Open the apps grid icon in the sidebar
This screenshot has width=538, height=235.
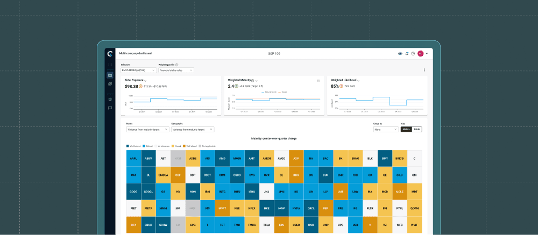click(x=110, y=65)
